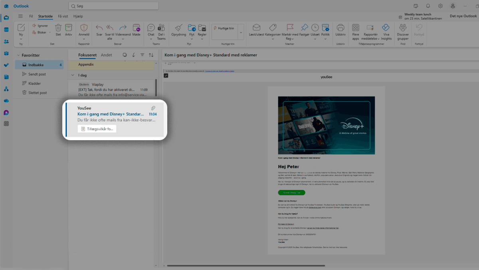Click the Ignorer conversation icon
This screenshot has height=270, width=479.
point(34,25)
